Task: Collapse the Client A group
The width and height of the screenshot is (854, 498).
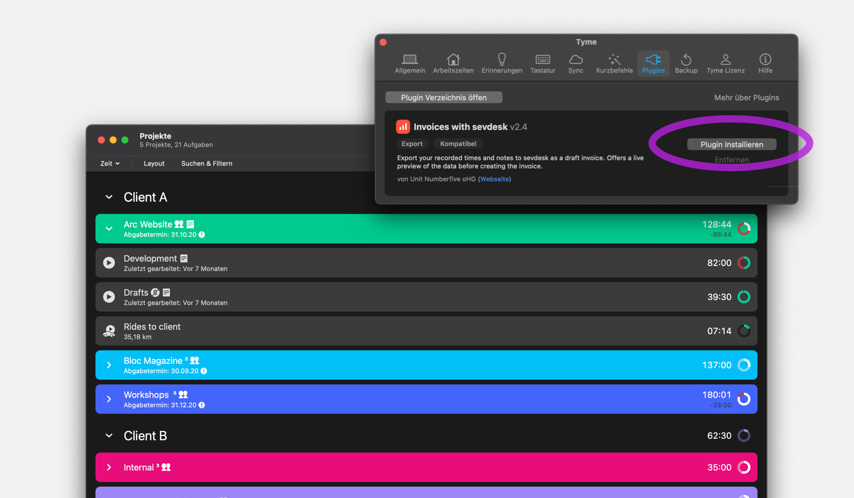Action: (x=109, y=197)
